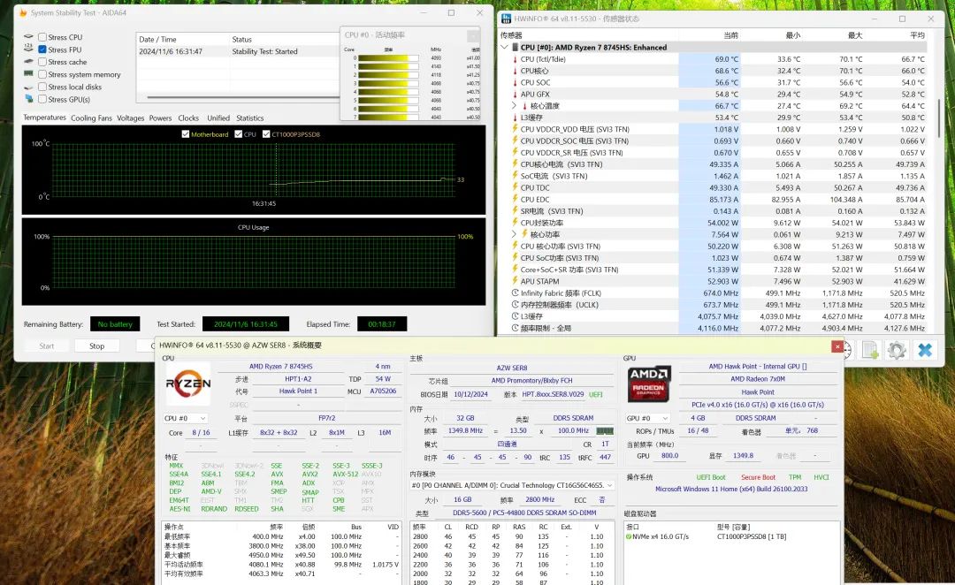Enable the Stress CPU checkbox
The height and width of the screenshot is (585, 955).
pyautogui.click(x=42, y=37)
